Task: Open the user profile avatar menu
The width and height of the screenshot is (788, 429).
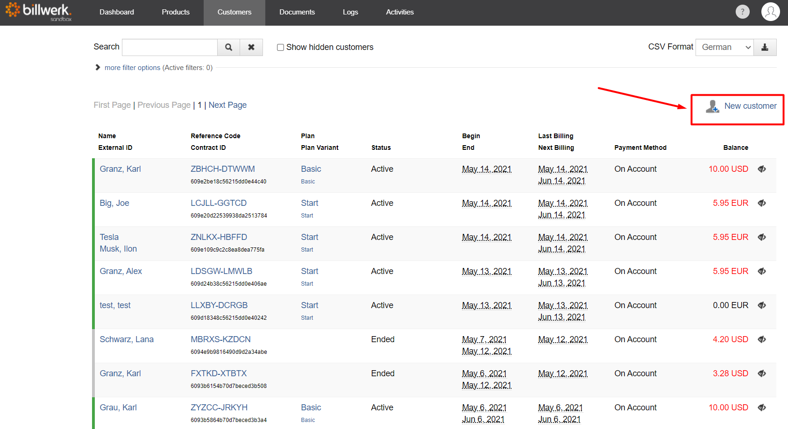Action: [770, 12]
